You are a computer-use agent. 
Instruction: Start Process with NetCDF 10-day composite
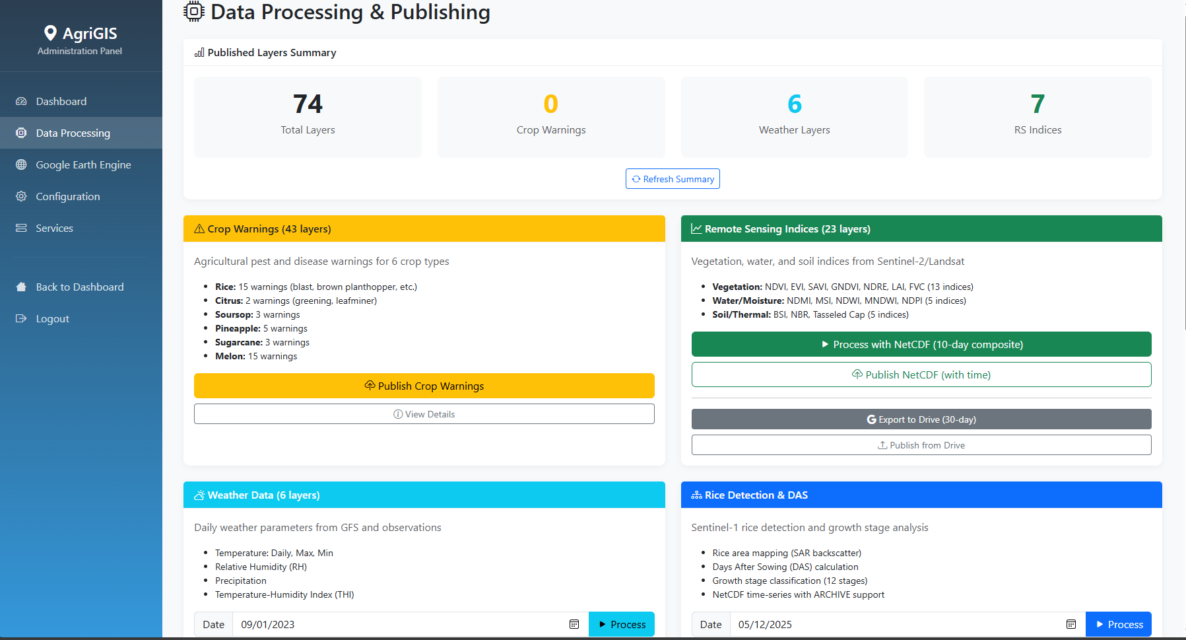point(921,344)
